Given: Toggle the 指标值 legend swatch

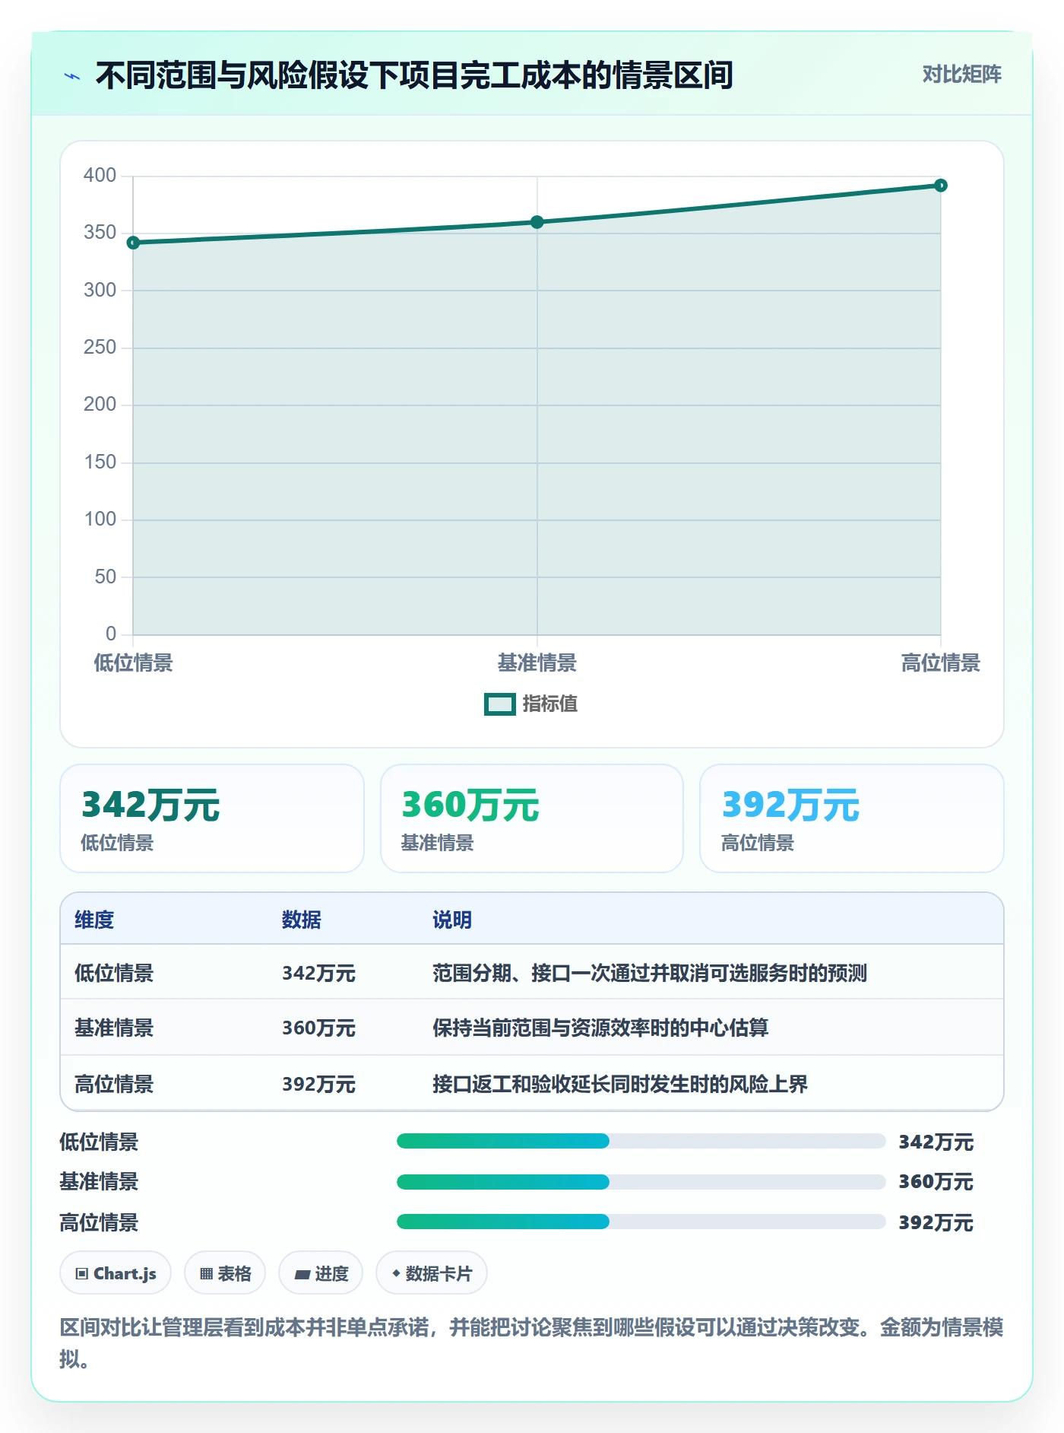Looking at the screenshot, I should (x=500, y=704).
